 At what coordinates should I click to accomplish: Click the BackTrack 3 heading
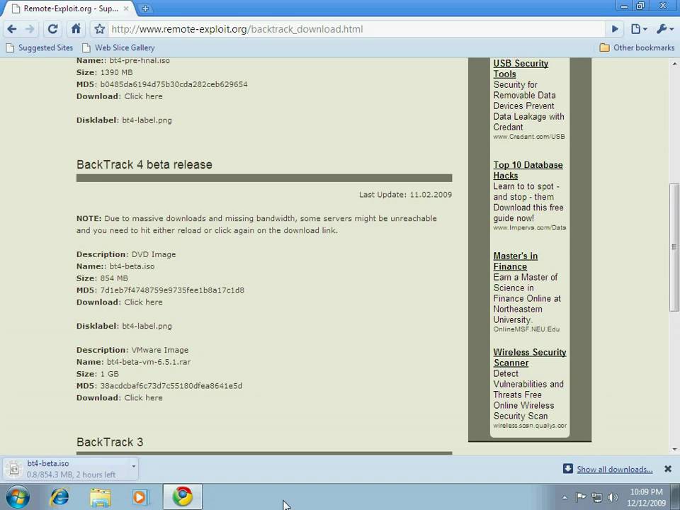110,442
